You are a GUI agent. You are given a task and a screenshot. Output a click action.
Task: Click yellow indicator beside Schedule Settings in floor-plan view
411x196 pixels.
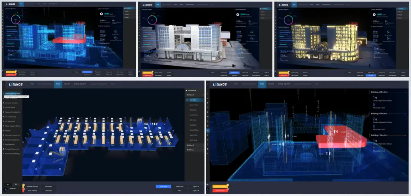point(23,186)
